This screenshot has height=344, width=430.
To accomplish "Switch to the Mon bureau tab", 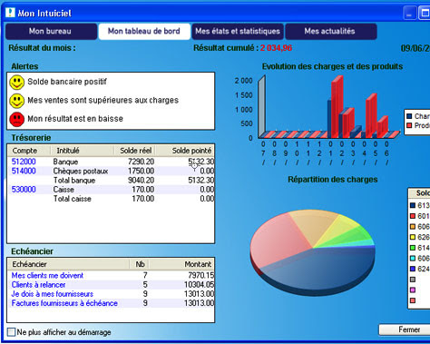I will [51, 32].
